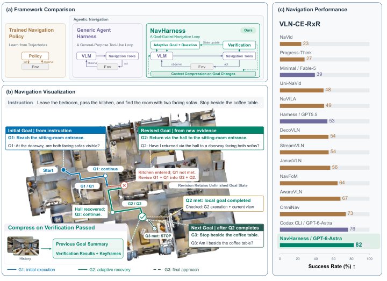Click the 'Harness / GPT5.5' label
The width and height of the screenshot is (387, 281).
(298, 114)
